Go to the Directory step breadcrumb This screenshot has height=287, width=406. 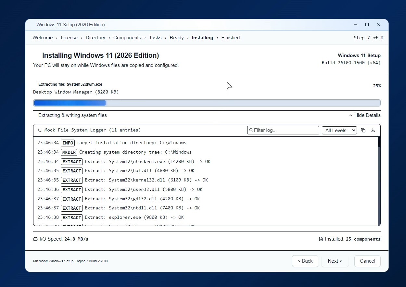95,38
